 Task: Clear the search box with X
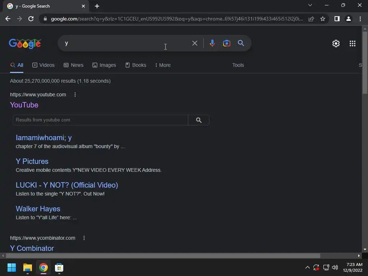tap(194, 43)
